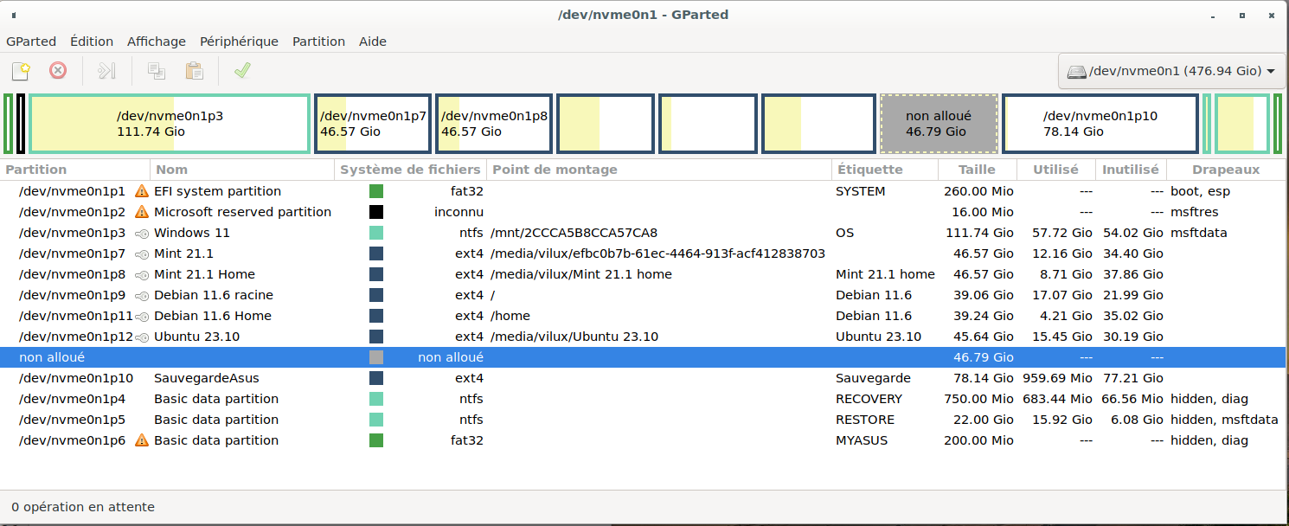Open the Périphérique menu
The width and height of the screenshot is (1289, 526).
[239, 42]
